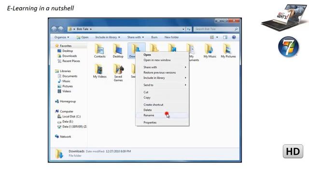Click the Open toolbar button
The width and height of the screenshot is (309, 173).
[x=83, y=37]
